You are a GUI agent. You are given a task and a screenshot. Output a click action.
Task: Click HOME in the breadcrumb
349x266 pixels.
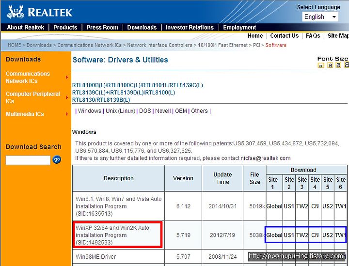coord(14,45)
